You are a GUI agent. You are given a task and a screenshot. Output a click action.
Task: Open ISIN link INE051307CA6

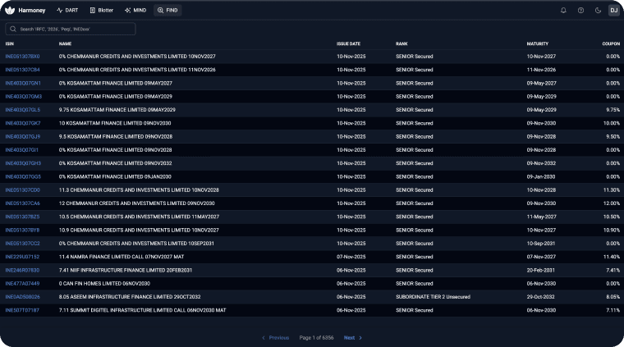22,203
